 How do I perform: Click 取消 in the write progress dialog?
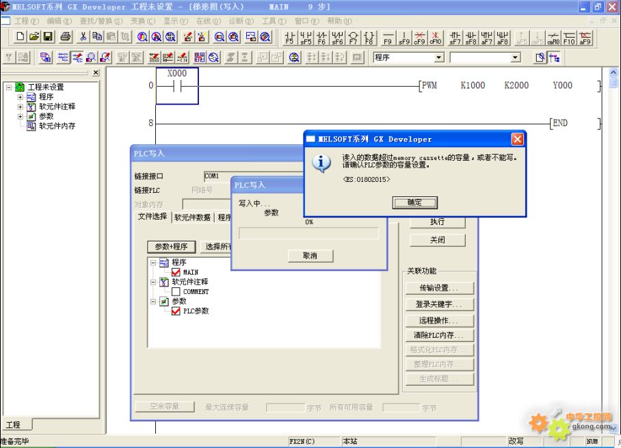tap(310, 256)
